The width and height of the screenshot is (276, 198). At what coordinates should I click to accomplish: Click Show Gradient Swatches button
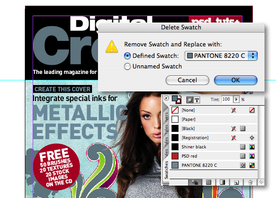point(222,182)
